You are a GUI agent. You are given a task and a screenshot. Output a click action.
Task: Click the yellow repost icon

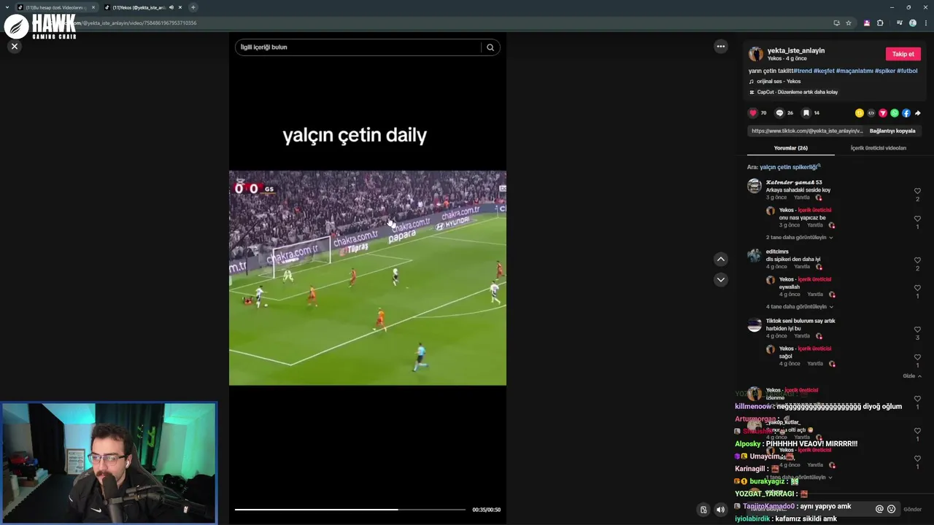(860, 113)
